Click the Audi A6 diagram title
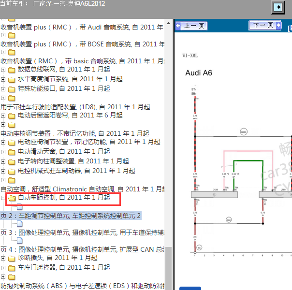The width and height of the screenshot is (292, 290). click(199, 73)
